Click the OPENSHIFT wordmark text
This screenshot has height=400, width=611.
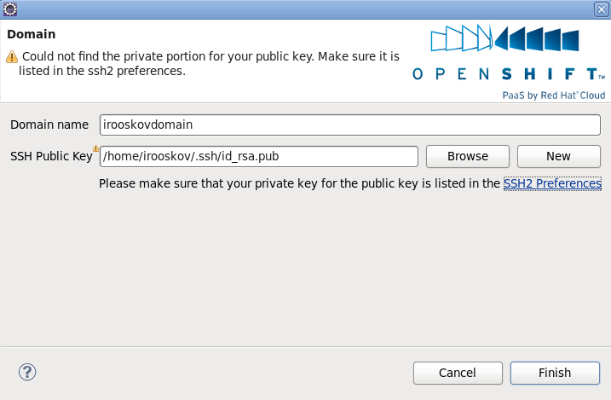509,74
